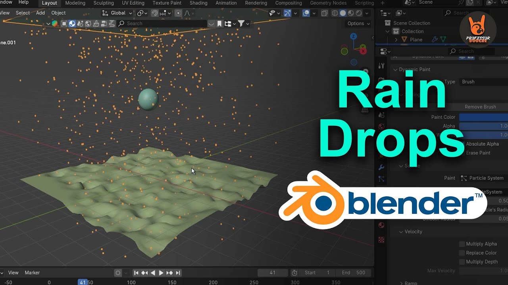Switch to solid viewport shading

(x=343, y=13)
